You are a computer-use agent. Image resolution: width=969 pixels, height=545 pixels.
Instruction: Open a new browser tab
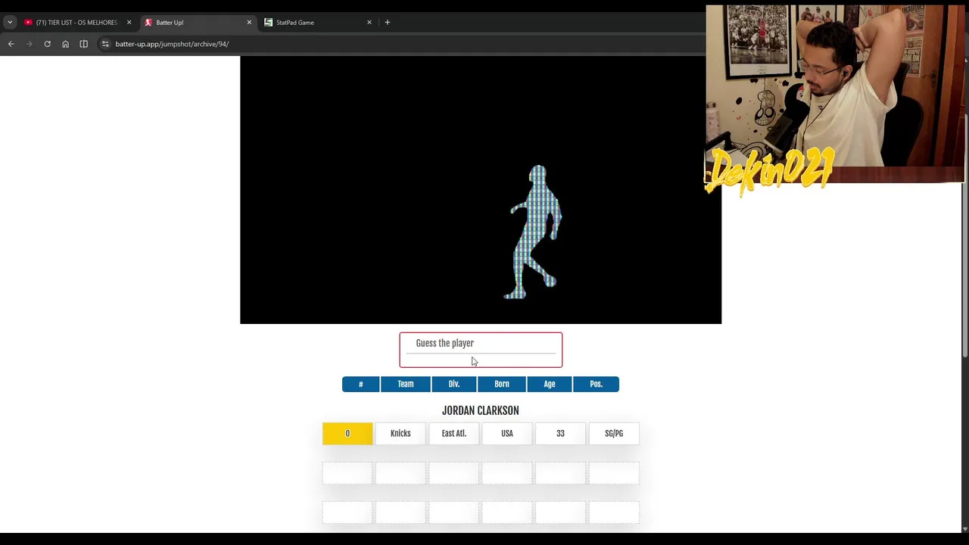click(x=388, y=23)
